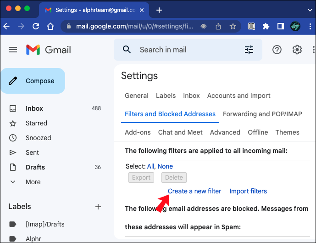Open the Inbox folder in sidebar

point(34,108)
